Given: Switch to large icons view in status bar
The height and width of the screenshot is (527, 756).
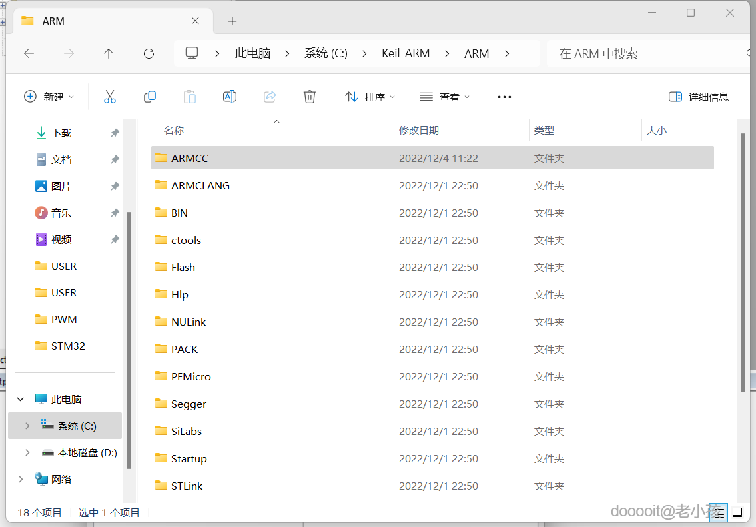Looking at the screenshot, I should click(737, 512).
